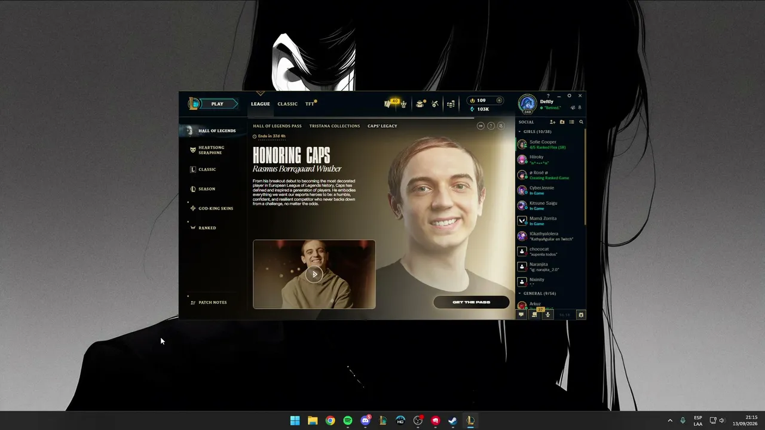Click the bug report icon in the social footer
This screenshot has width=765, height=430.
pyautogui.click(x=581, y=315)
